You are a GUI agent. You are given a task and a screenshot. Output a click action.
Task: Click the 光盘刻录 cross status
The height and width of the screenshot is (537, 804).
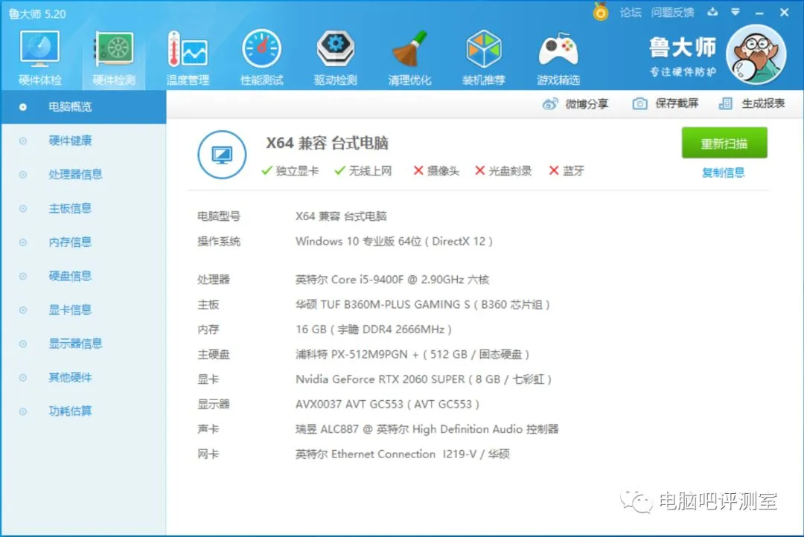click(503, 170)
